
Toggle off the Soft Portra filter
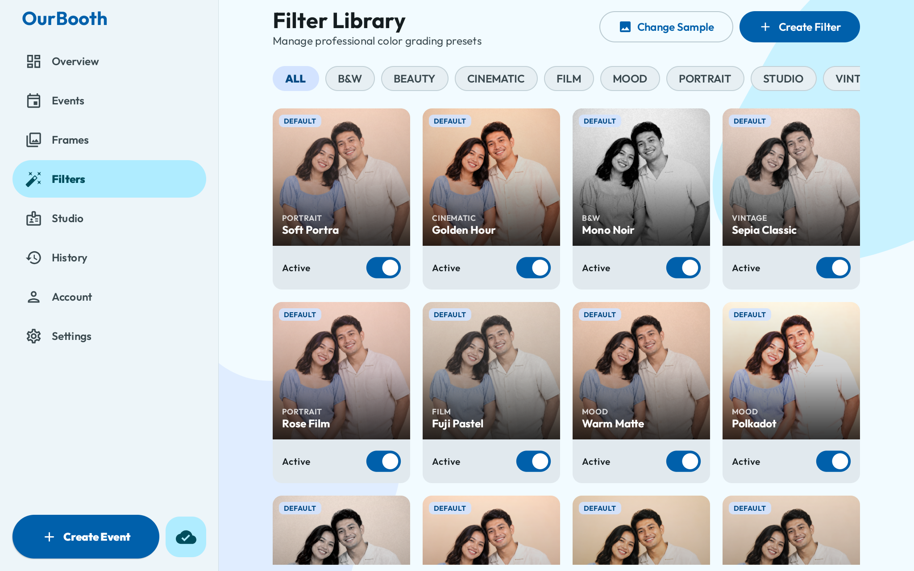pyautogui.click(x=383, y=268)
